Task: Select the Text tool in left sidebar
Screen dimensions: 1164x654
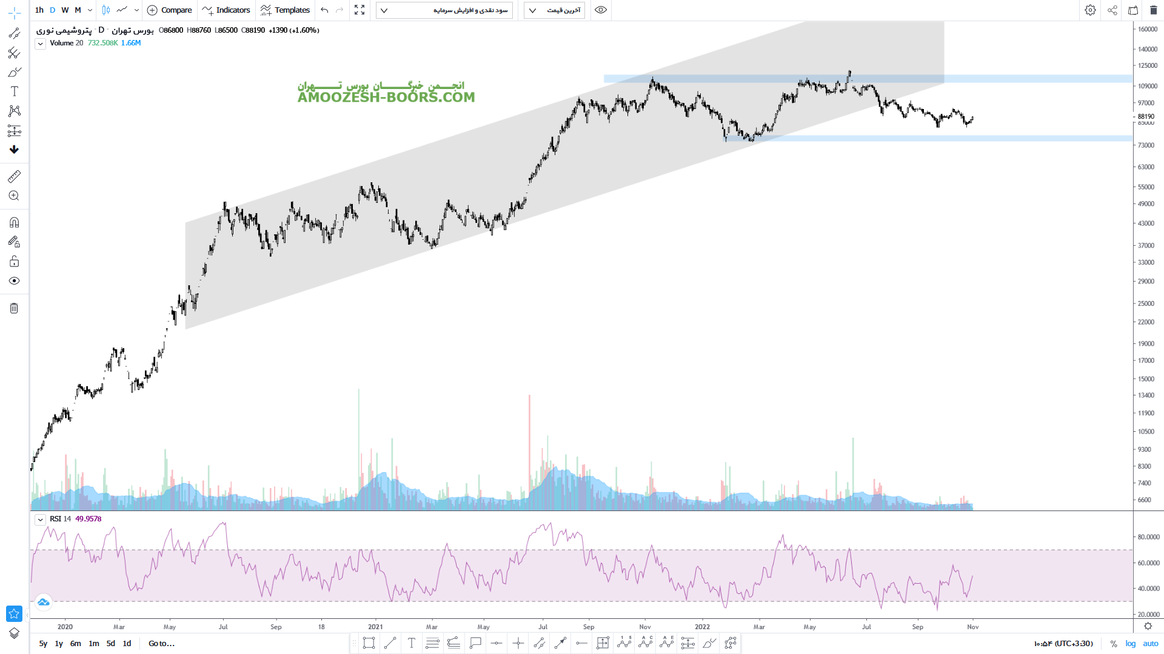Action: pos(15,91)
